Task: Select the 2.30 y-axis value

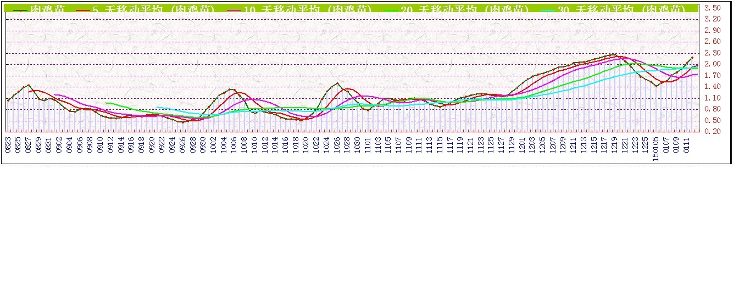Action: coord(712,53)
